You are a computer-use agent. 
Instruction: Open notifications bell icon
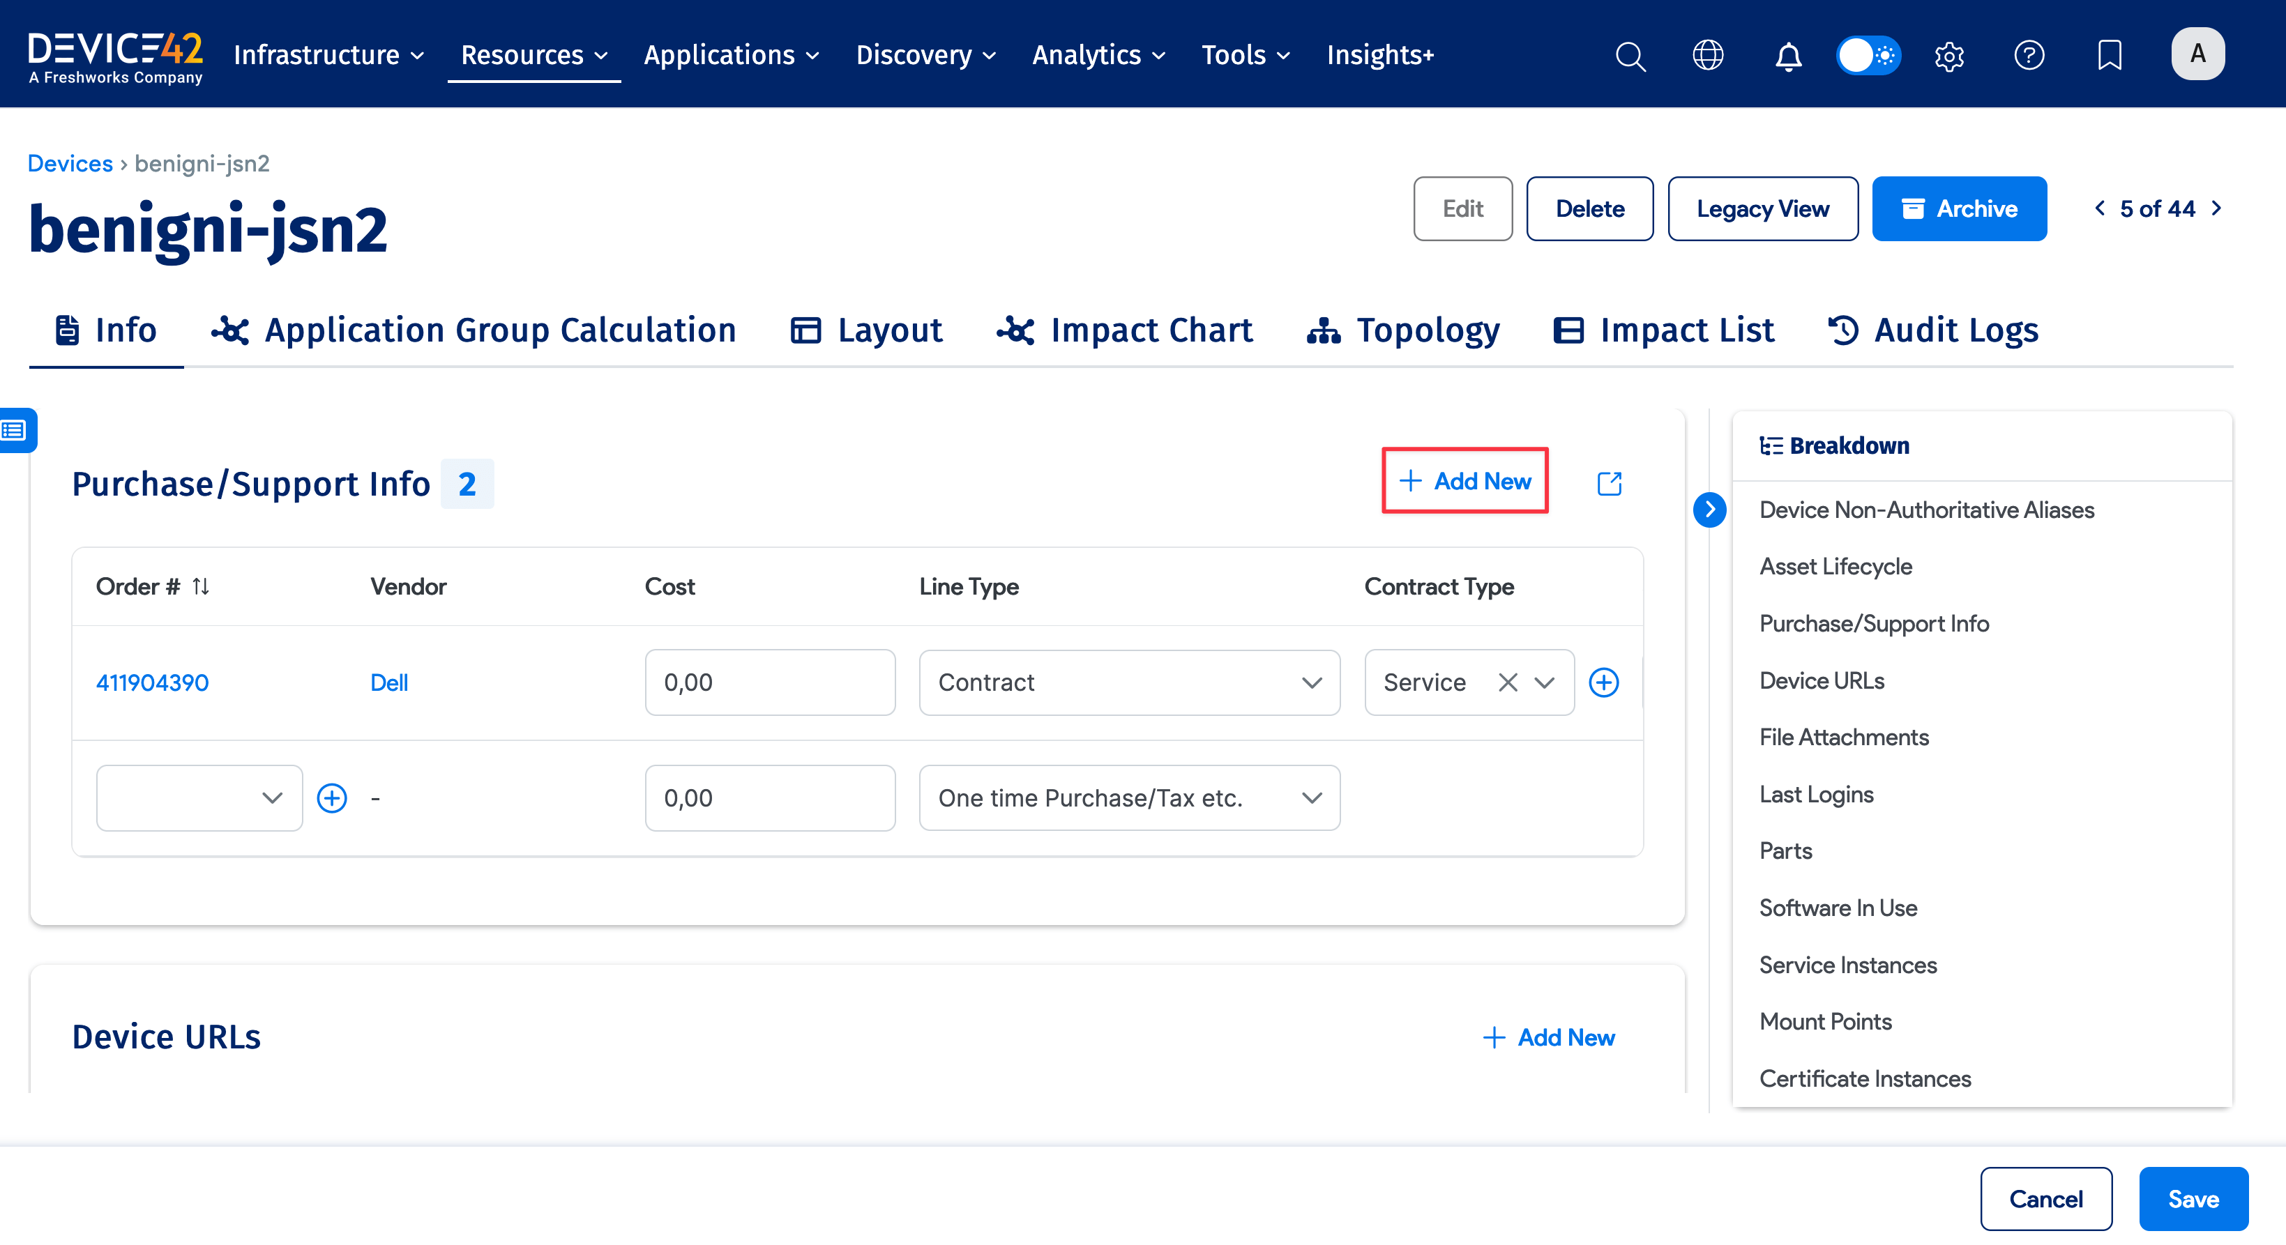[x=1787, y=56]
